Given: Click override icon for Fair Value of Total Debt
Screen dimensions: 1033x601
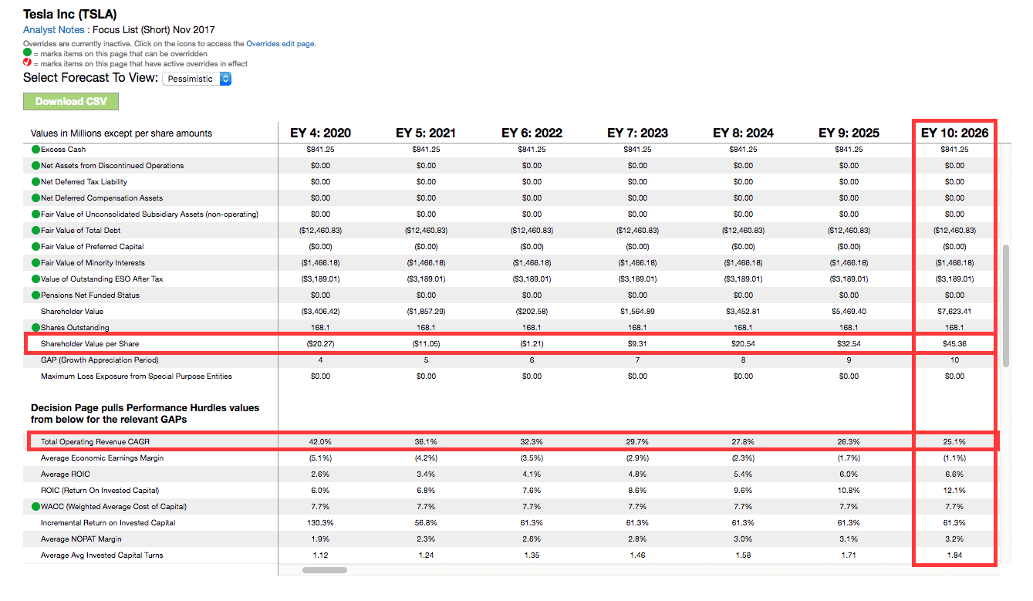Looking at the screenshot, I should click(35, 231).
